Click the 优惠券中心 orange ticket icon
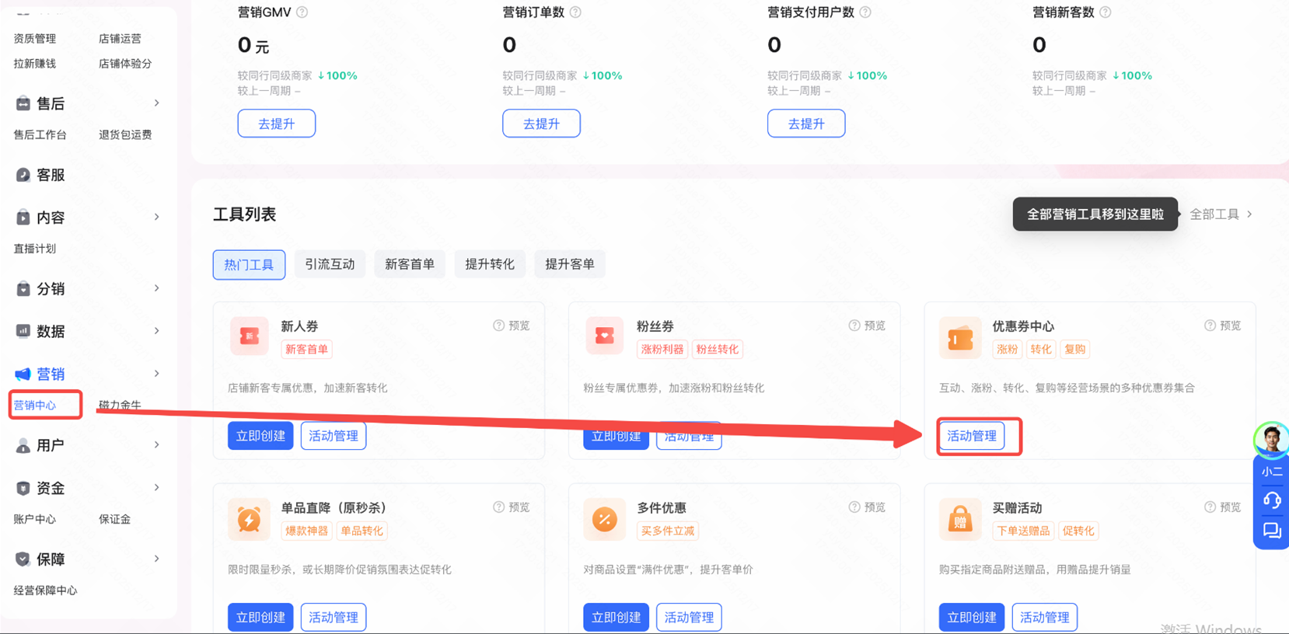 [960, 338]
